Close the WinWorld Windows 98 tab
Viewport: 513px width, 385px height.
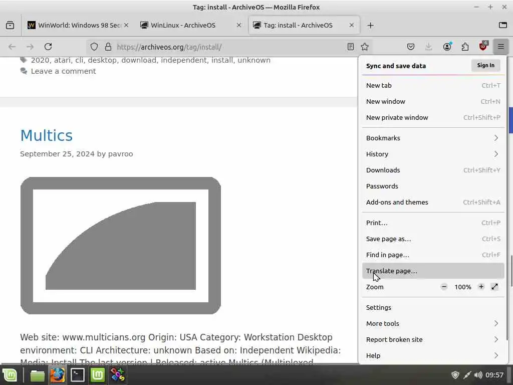click(126, 25)
